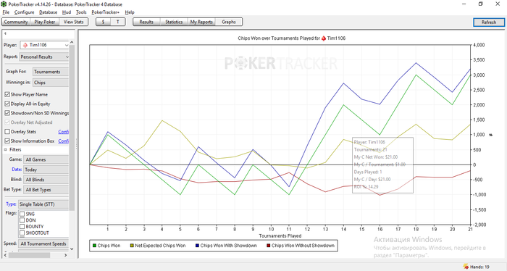Screen dimensions: 507x271
Task: Toggle Display All-in Equity checkbox
Action: pos(7,104)
